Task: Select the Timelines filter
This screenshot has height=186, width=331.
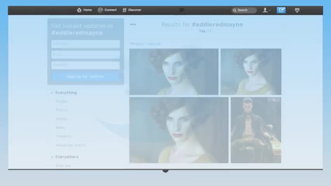Action: tap(64, 136)
